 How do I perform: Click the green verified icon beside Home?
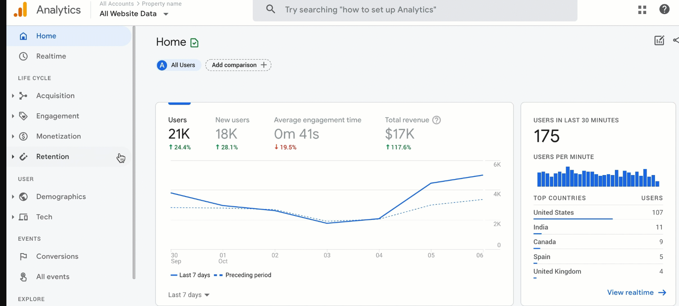point(195,43)
